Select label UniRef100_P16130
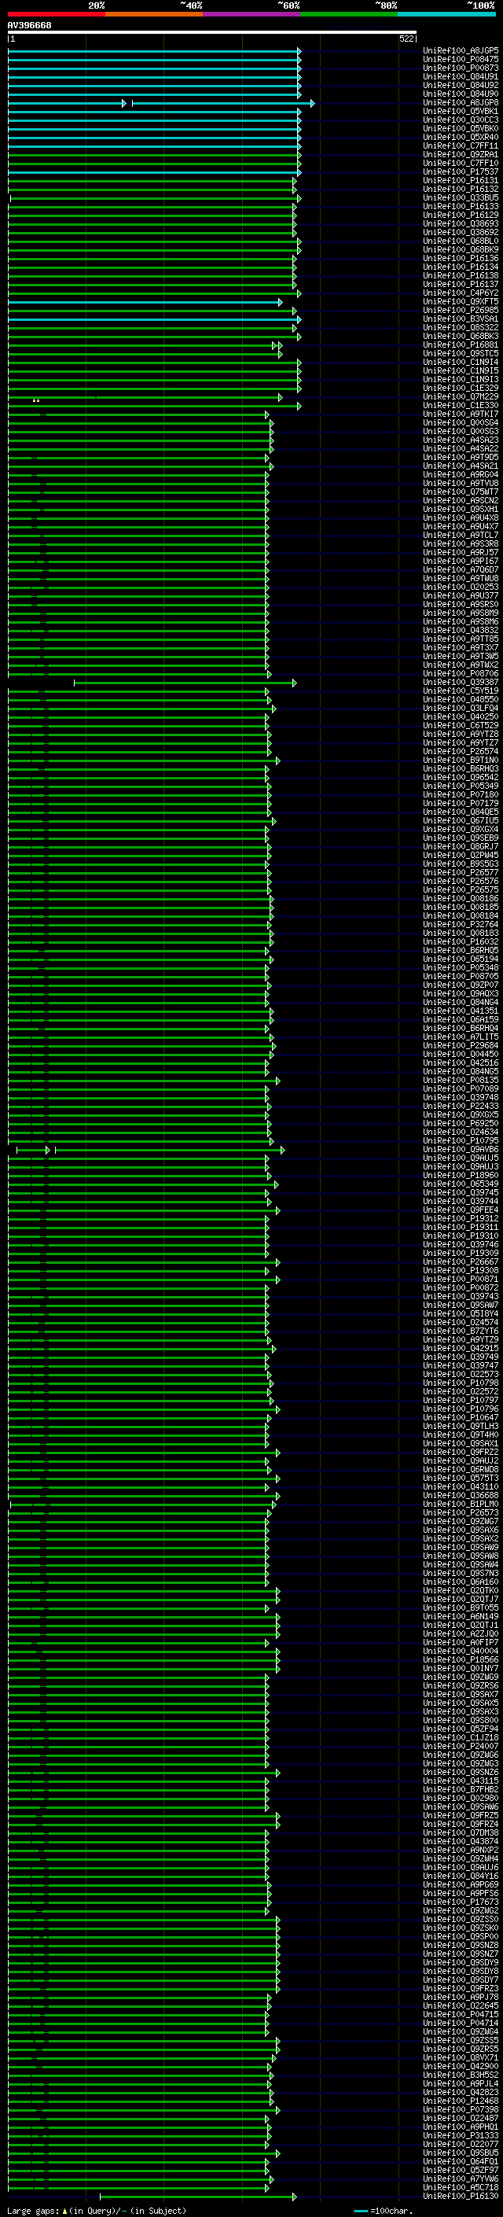The height and width of the screenshot is (2217, 503). click(461, 2196)
